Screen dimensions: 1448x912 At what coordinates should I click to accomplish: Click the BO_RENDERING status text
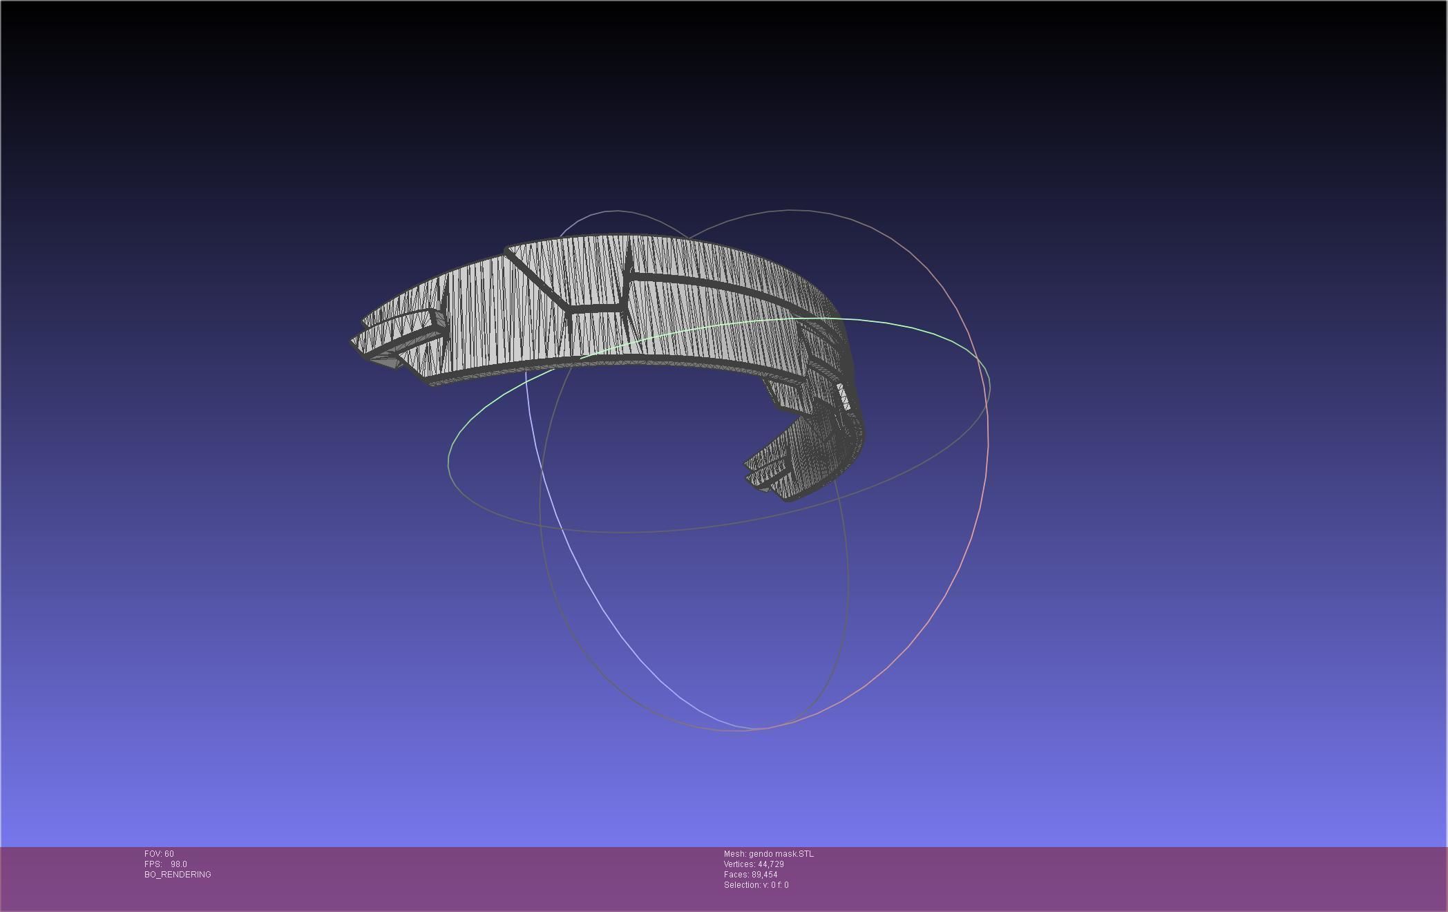pyautogui.click(x=178, y=875)
